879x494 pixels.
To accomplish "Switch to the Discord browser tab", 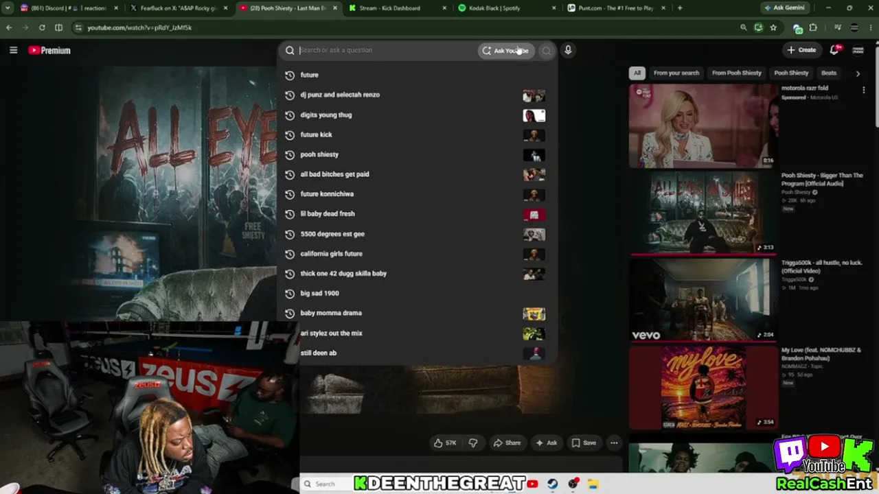I will coord(69,8).
